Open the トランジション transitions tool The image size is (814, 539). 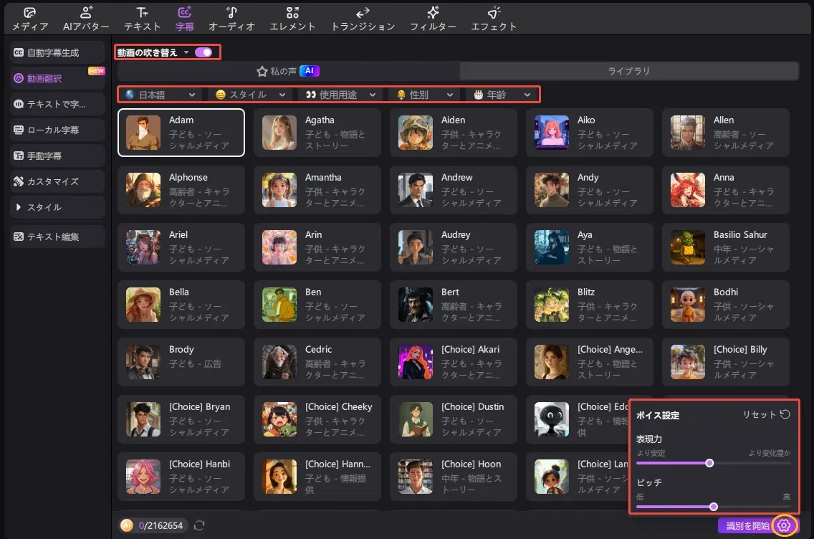coord(363,19)
